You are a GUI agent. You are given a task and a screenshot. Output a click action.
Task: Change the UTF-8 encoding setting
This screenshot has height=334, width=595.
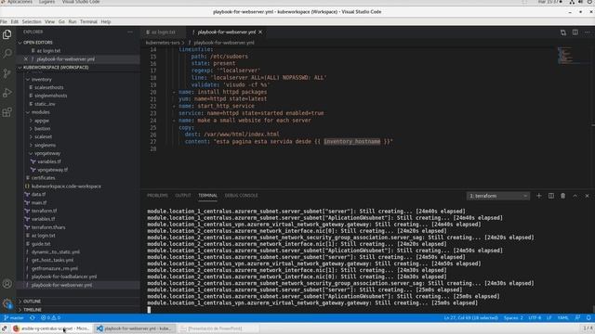tap(535, 317)
